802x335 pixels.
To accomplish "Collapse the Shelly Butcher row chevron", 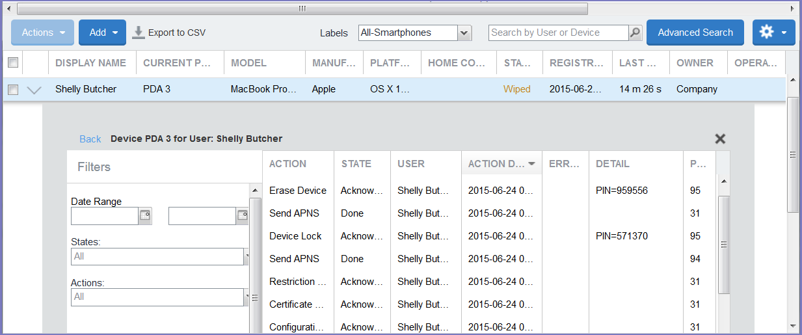I will (x=34, y=90).
